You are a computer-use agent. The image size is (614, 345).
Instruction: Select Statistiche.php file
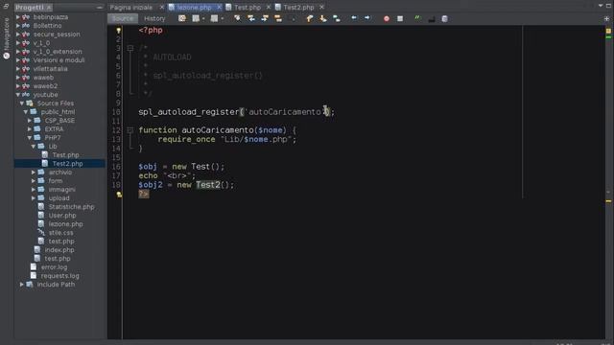coord(71,207)
